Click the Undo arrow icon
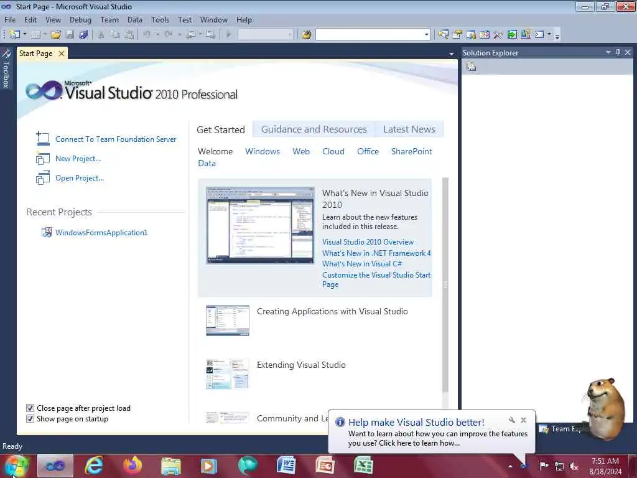The width and height of the screenshot is (637, 478). 147,35
